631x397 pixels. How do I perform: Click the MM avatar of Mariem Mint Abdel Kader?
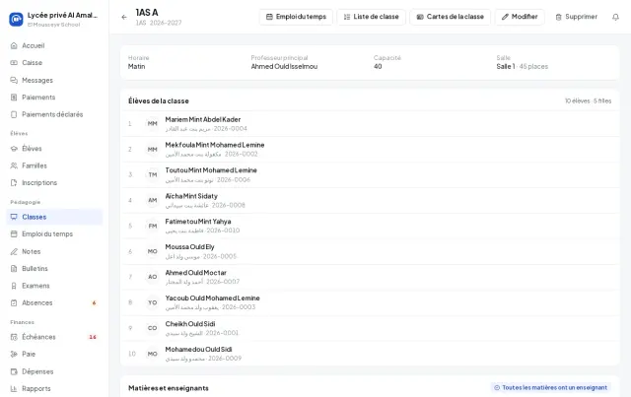pyautogui.click(x=153, y=123)
